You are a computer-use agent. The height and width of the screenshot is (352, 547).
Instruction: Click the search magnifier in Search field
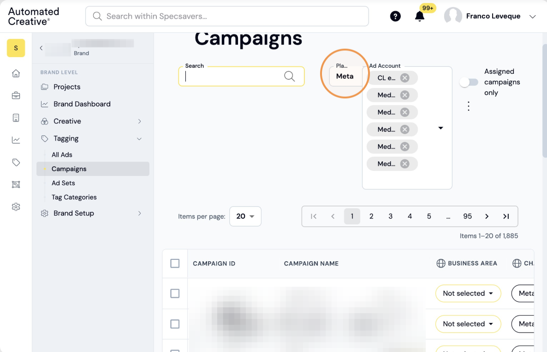[x=289, y=76]
